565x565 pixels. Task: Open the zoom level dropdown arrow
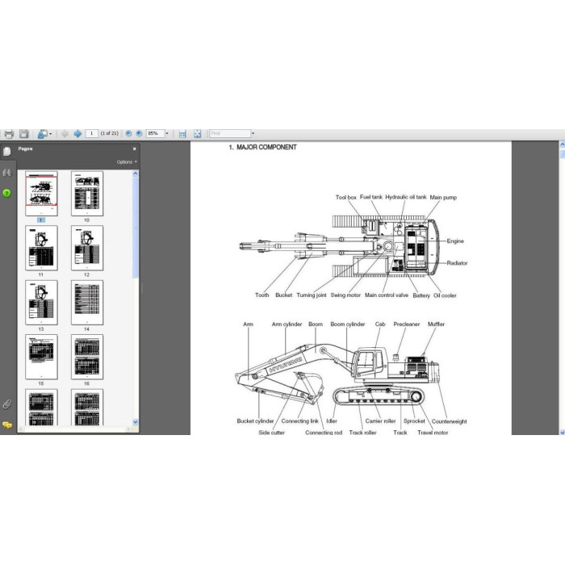point(167,133)
